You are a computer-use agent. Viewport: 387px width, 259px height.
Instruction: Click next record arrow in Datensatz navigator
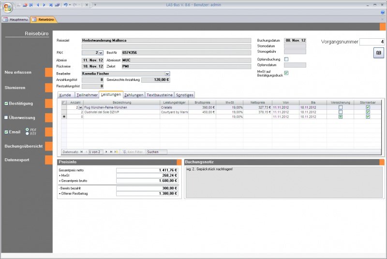coord(106,152)
